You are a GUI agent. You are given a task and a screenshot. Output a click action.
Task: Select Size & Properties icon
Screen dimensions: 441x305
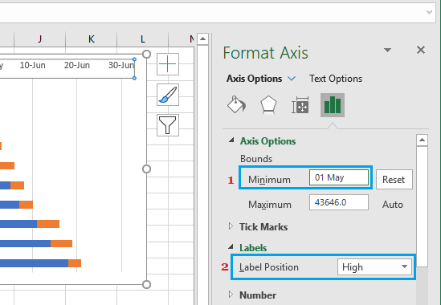[x=300, y=105]
